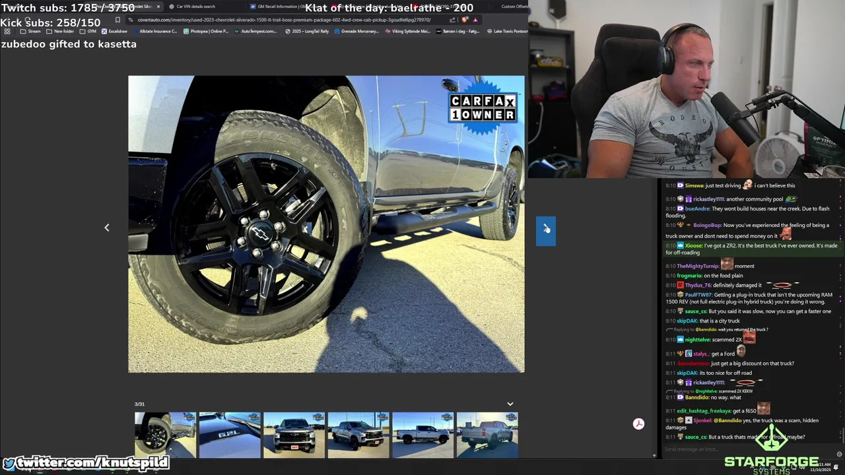Select the front three-quarter truck thumbnail
845x475 pixels.
(x=358, y=435)
